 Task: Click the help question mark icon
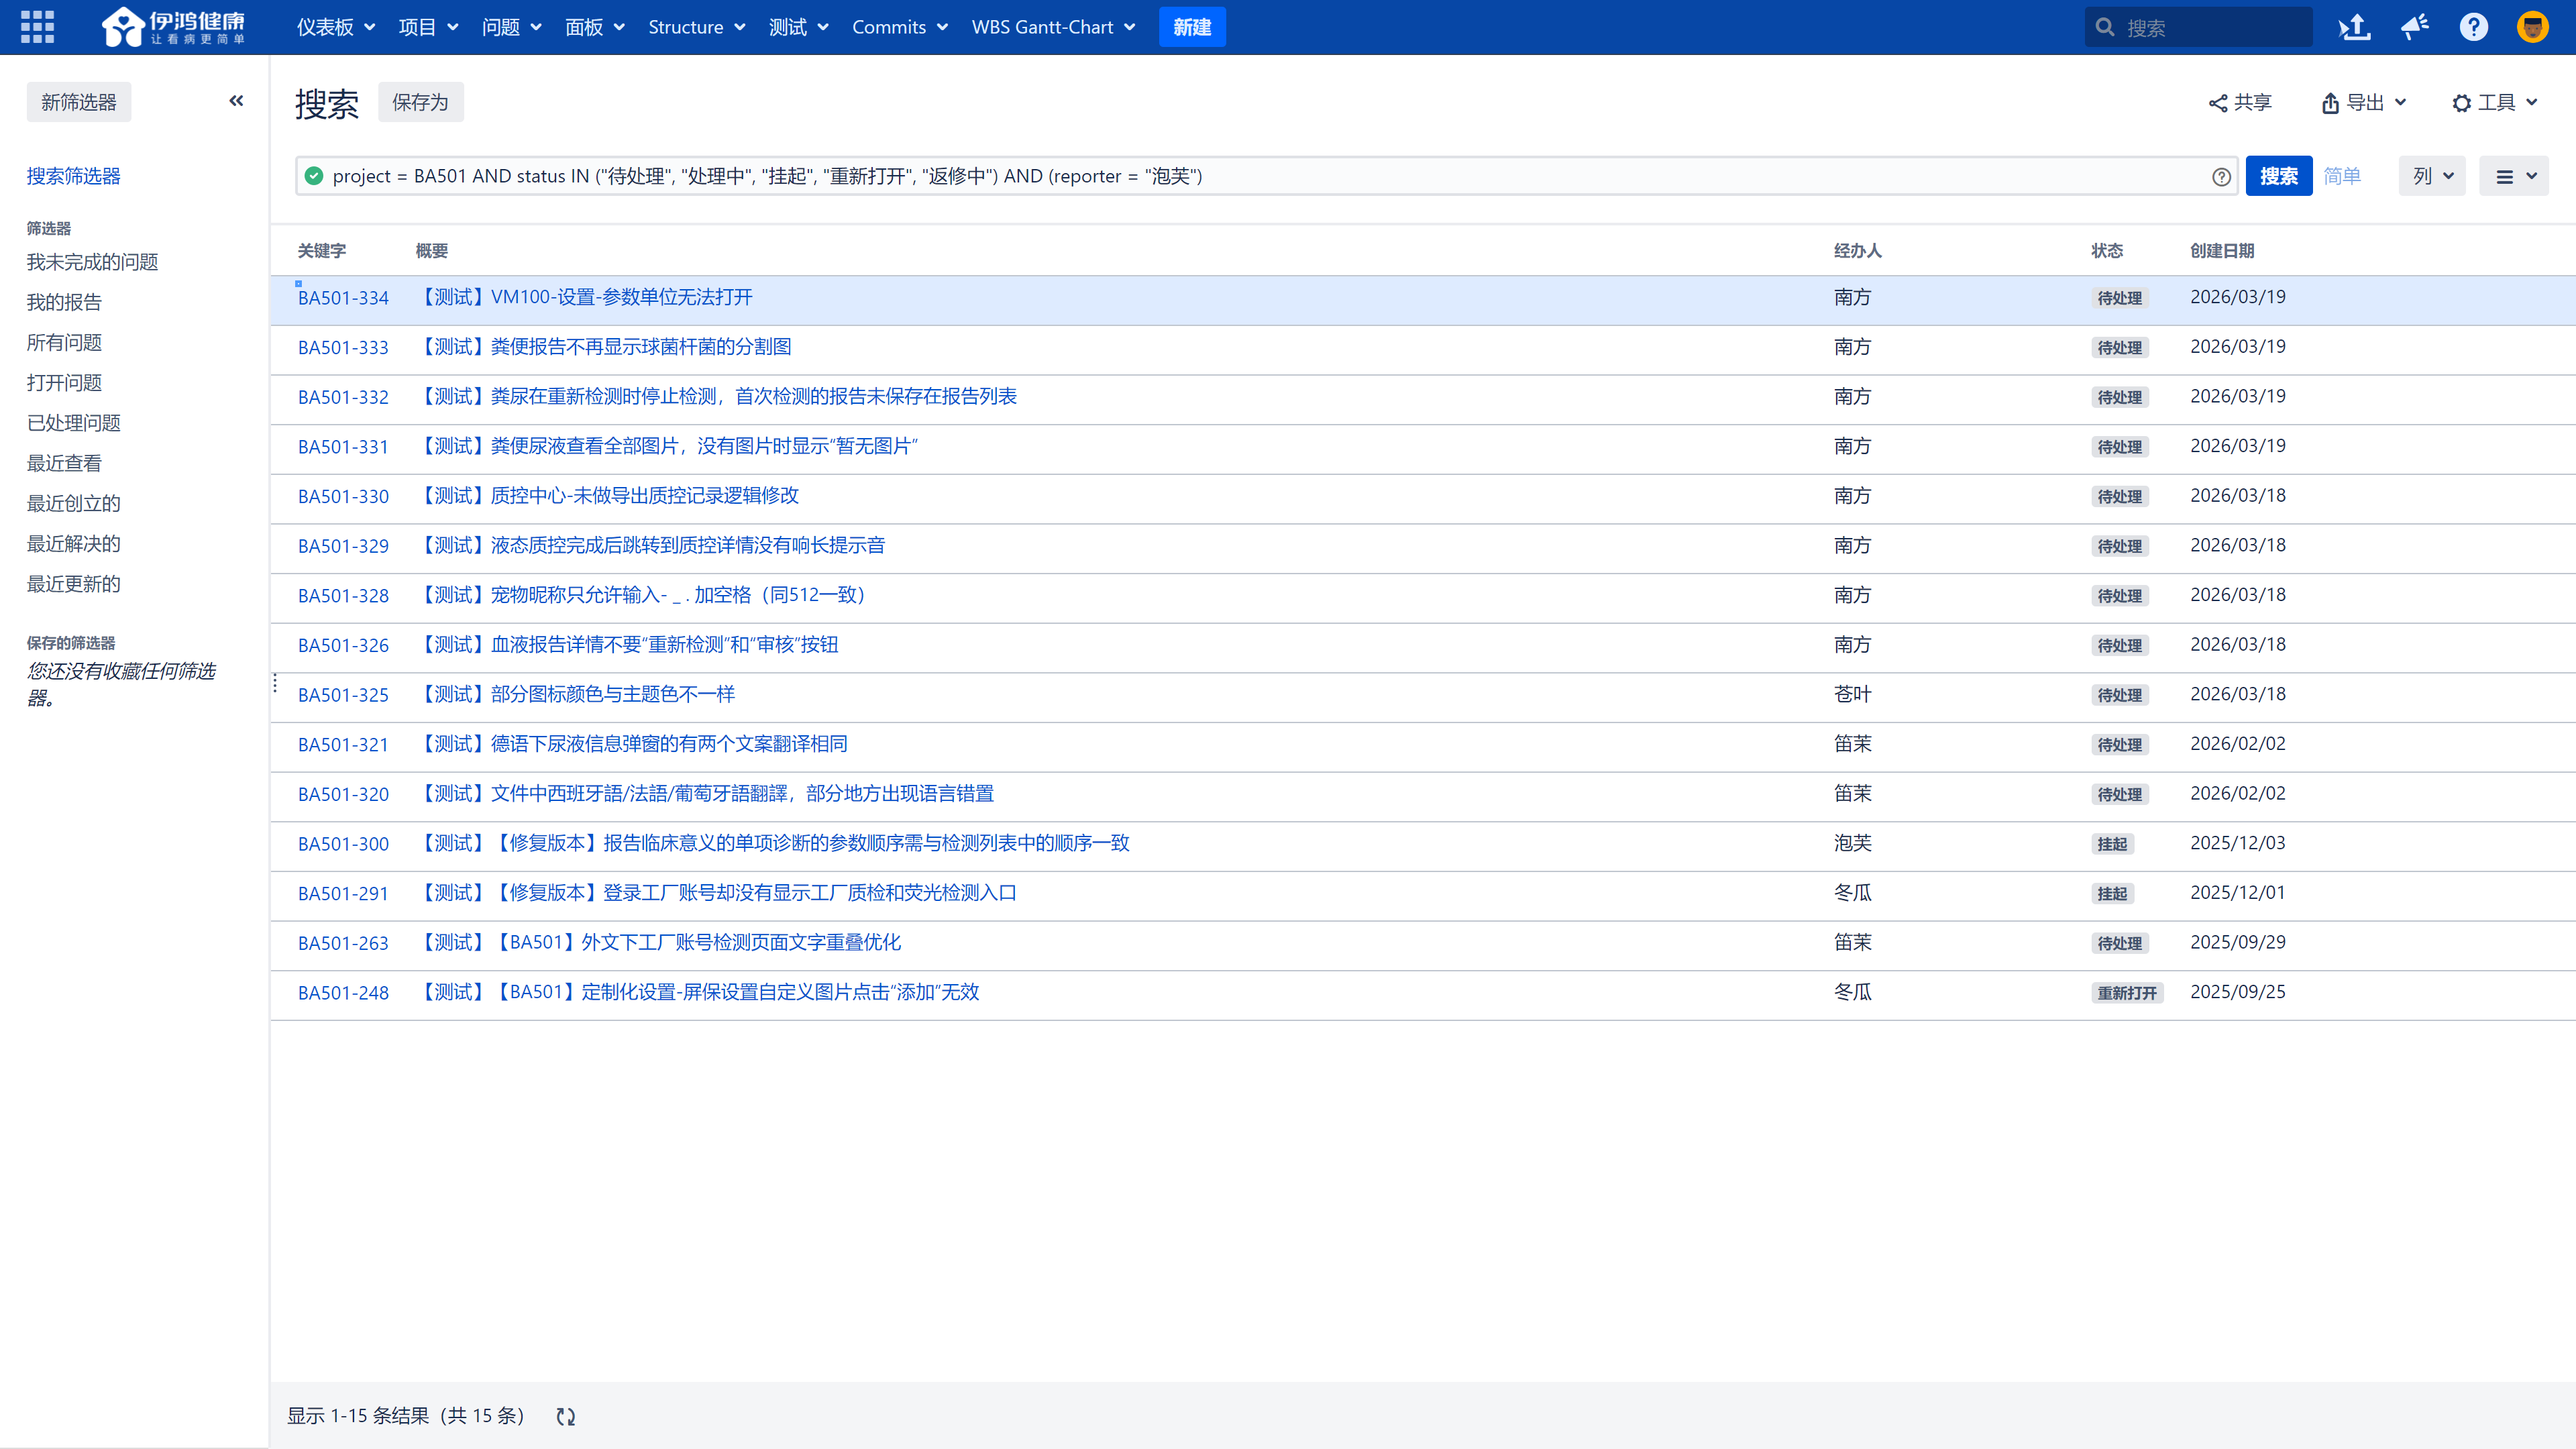[2473, 27]
